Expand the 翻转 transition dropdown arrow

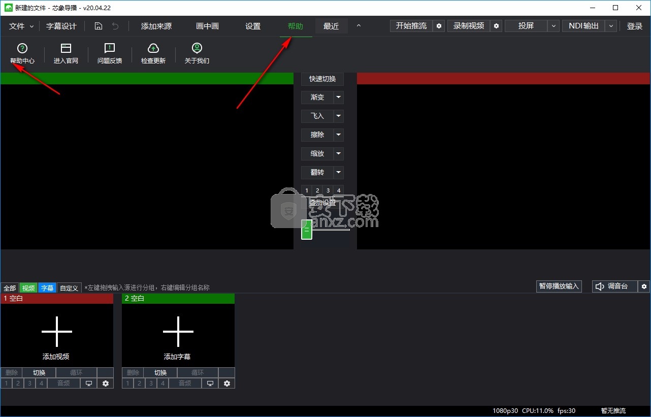click(x=339, y=173)
